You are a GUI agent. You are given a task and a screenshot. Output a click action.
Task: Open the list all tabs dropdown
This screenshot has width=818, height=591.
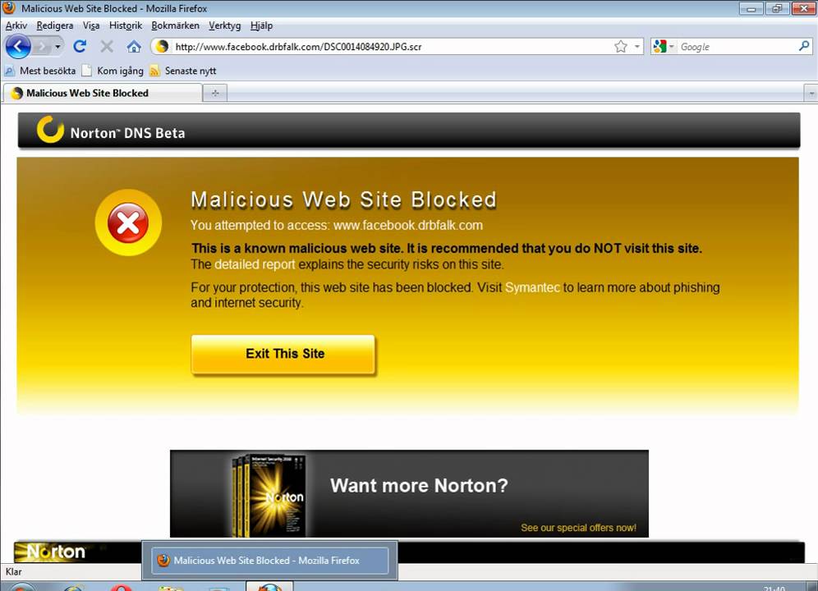tap(811, 94)
